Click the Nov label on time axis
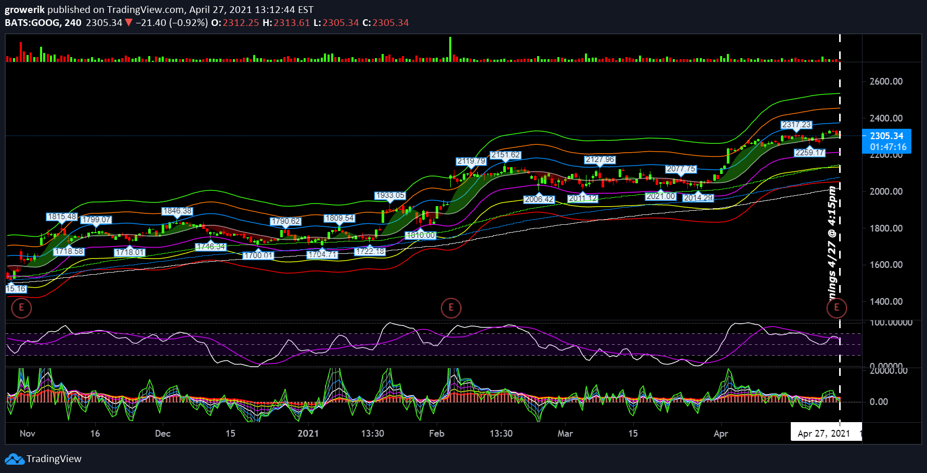This screenshot has width=927, height=473. (28, 434)
